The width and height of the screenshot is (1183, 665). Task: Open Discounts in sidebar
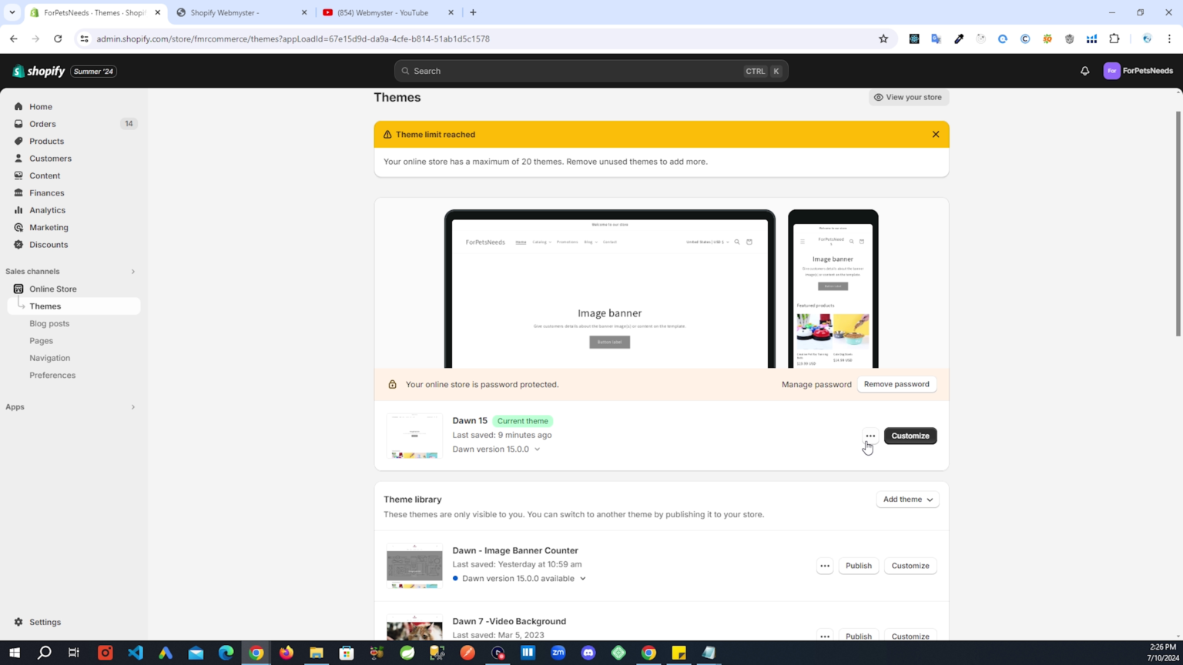74,245
